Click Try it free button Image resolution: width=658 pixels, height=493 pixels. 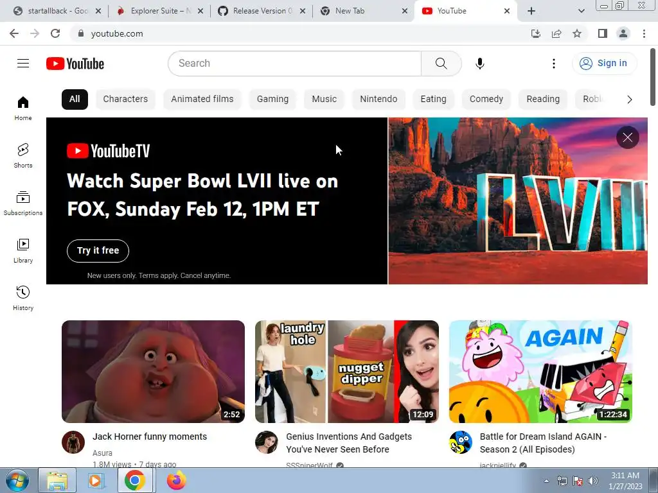98,251
